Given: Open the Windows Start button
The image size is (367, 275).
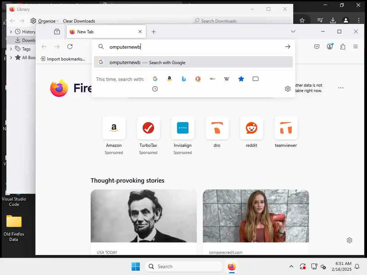Looking at the screenshot, I should coord(135,266).
